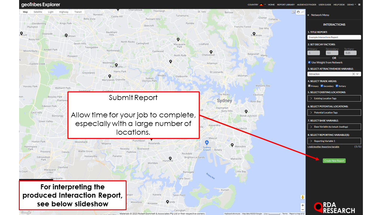Open Report Library from top navigation

[x=286, y=5]
